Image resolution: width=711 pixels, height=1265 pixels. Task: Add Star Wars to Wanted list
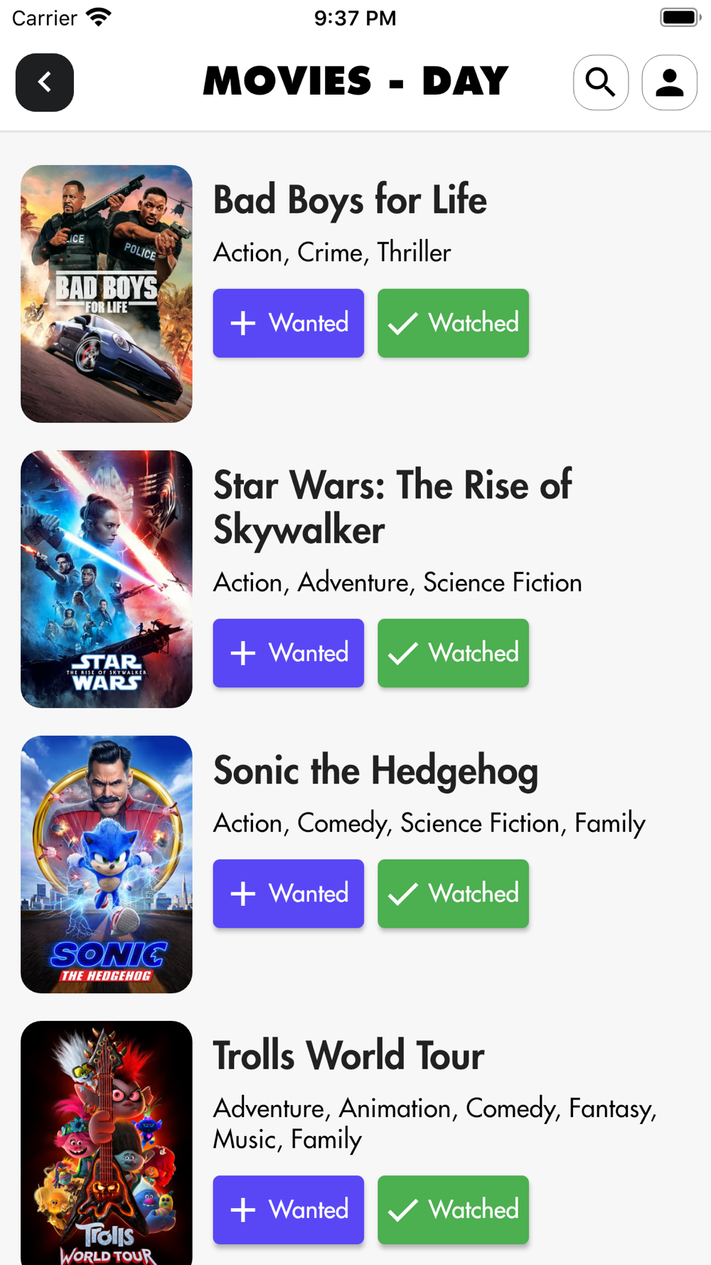(x=289, y=653)
